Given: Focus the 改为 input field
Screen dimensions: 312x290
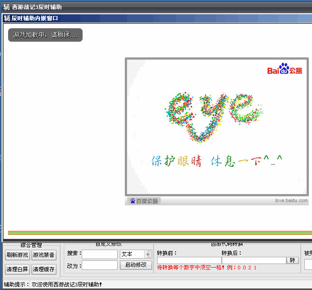Looking at the screenshot, I should [x=99, y=265].
